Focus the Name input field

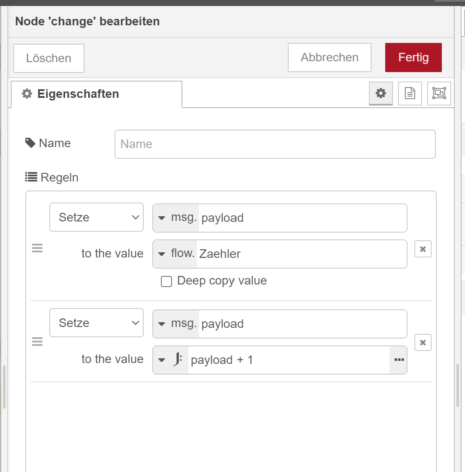coord(275,144)
